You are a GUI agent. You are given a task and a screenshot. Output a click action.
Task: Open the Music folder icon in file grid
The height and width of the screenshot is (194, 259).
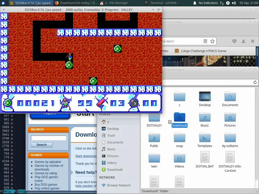pos(205,117)
